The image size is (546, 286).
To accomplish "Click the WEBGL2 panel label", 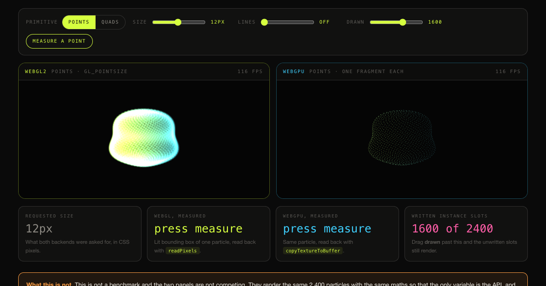I will [36, 72].
